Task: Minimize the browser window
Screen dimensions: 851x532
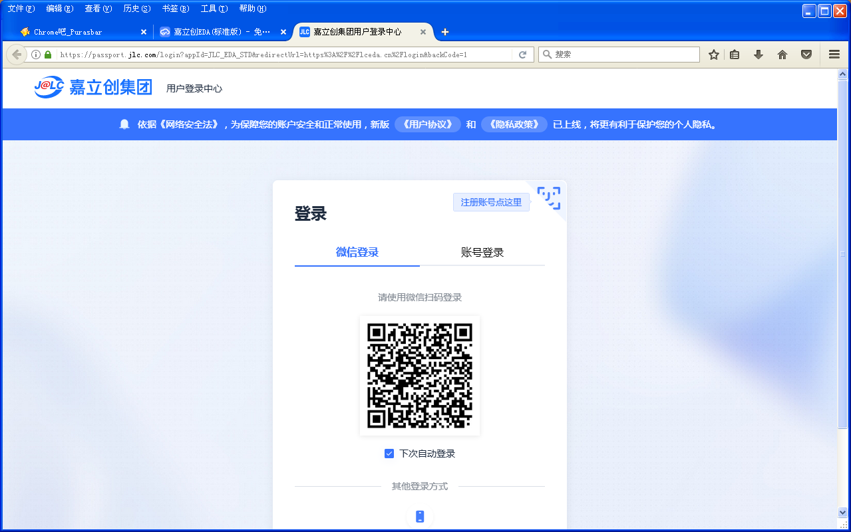Action: [x=809, y=11]
